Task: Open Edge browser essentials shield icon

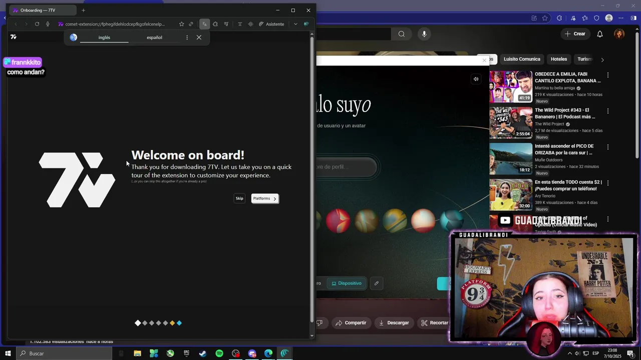Action: tap(596, 18)
